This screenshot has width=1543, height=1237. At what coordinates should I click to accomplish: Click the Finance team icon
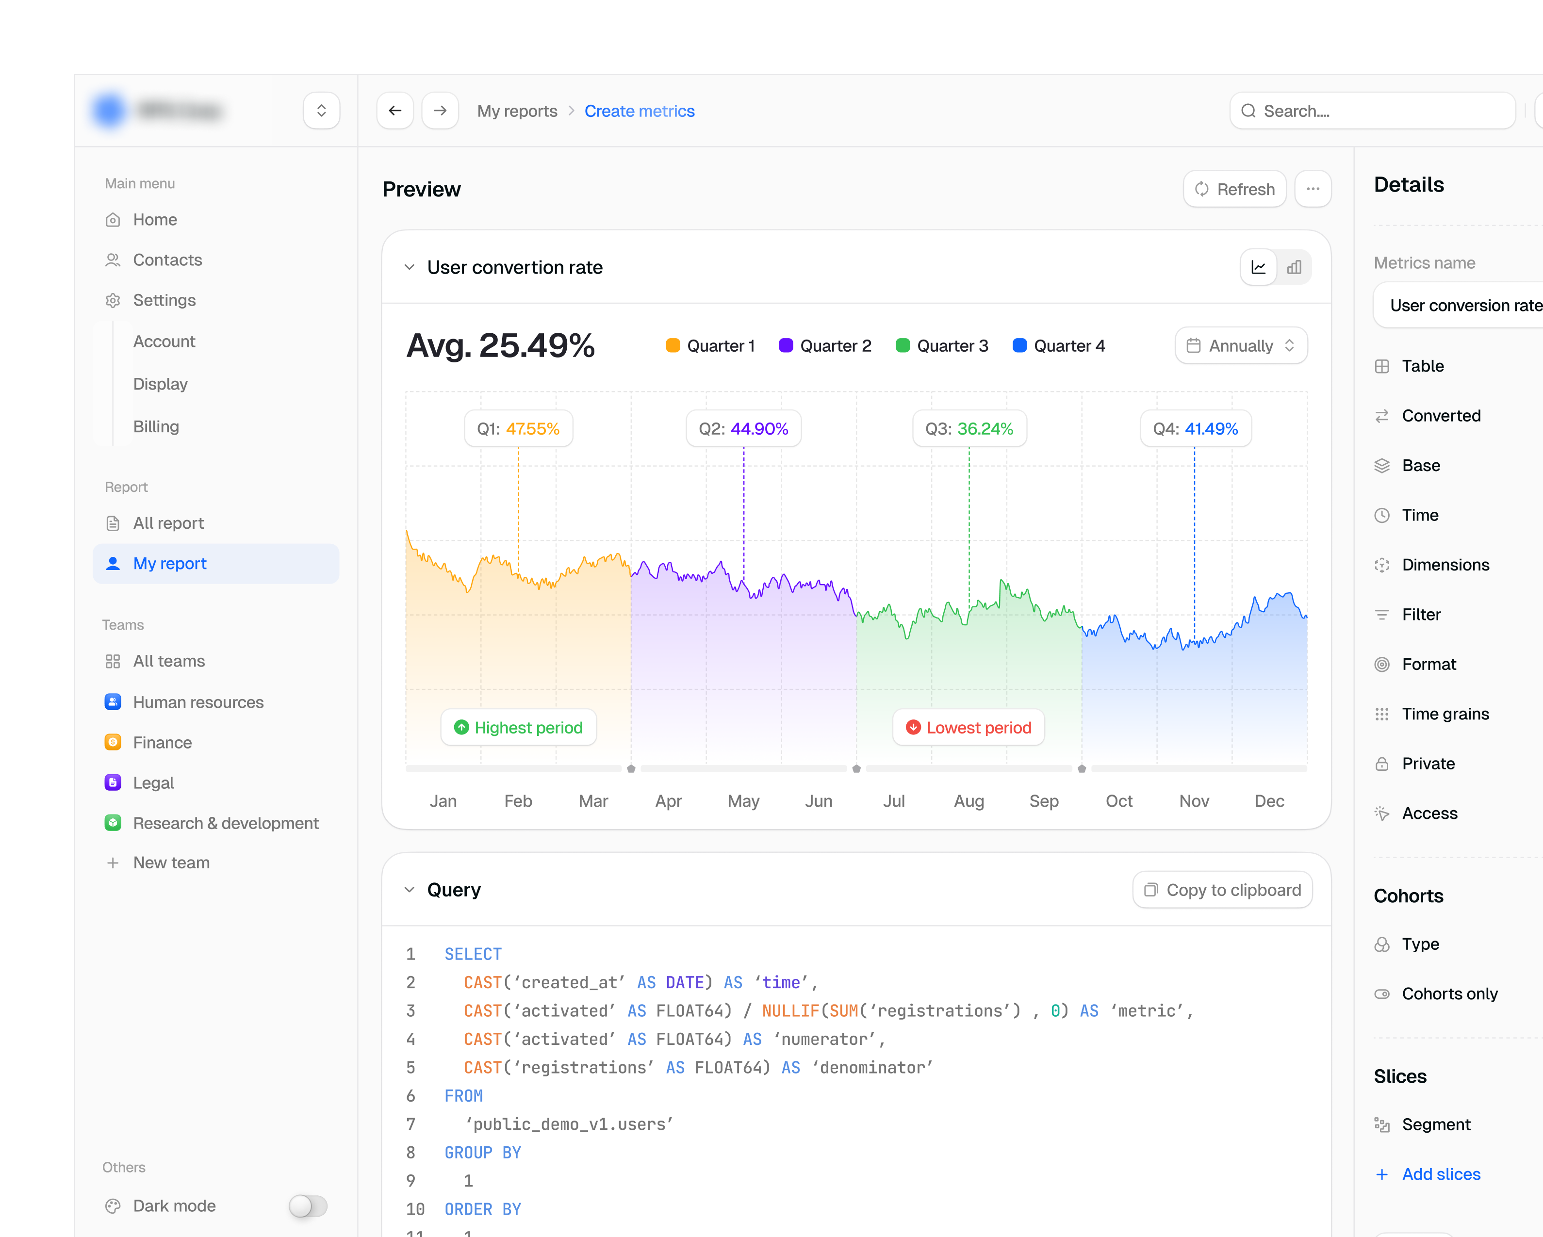tap(113, 742)
